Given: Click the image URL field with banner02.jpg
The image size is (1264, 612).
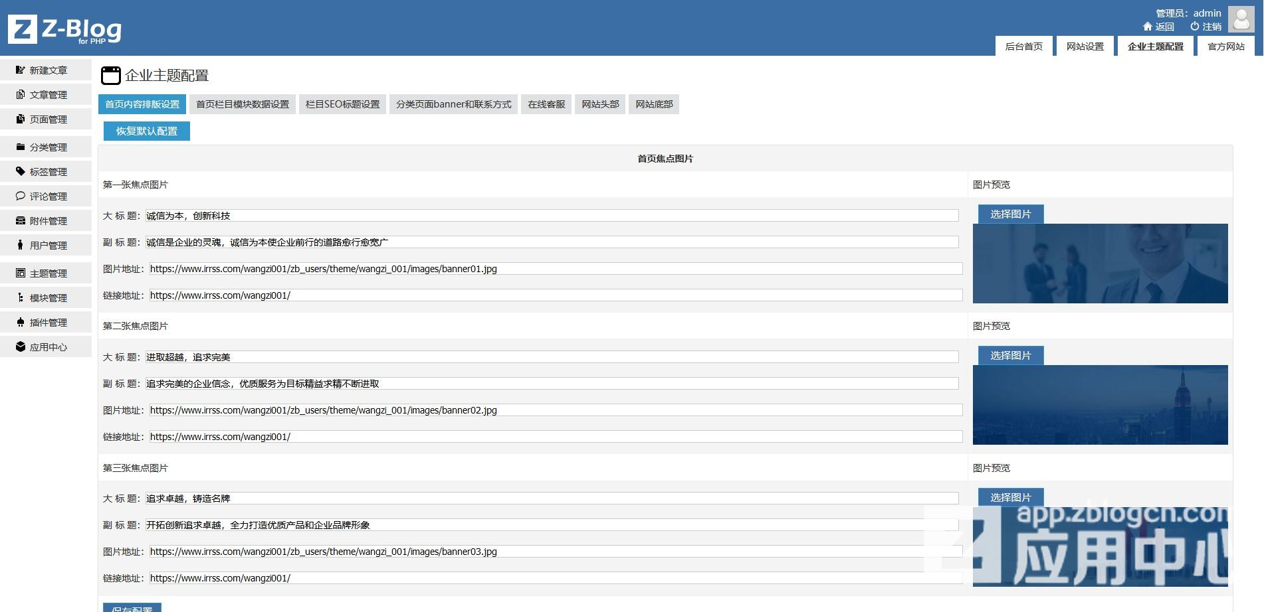Looking at the screenshot, I should click(556, 410).
